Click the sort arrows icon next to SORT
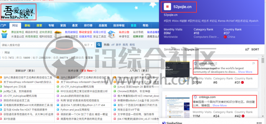This screenshot has height=124, width=266. (247, 49)
